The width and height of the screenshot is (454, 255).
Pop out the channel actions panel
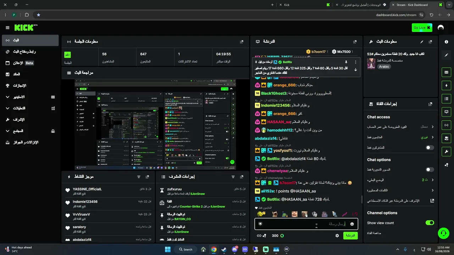430,104
